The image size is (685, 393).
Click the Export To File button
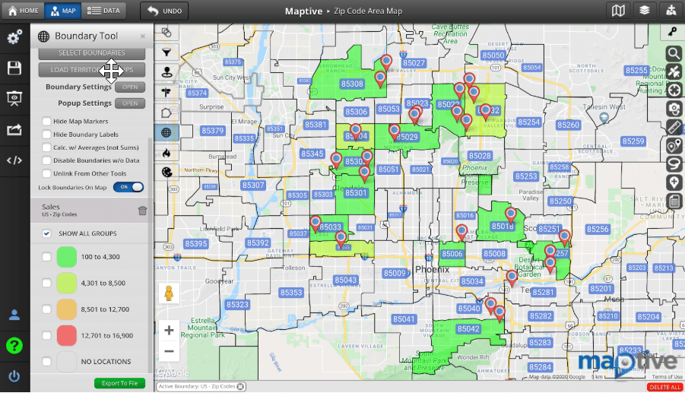click(x=119, y=383)
